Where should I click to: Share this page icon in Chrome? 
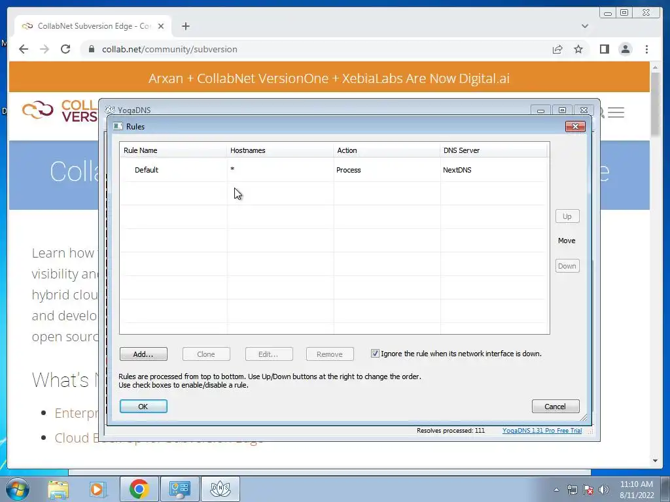(x=557, y=49)
